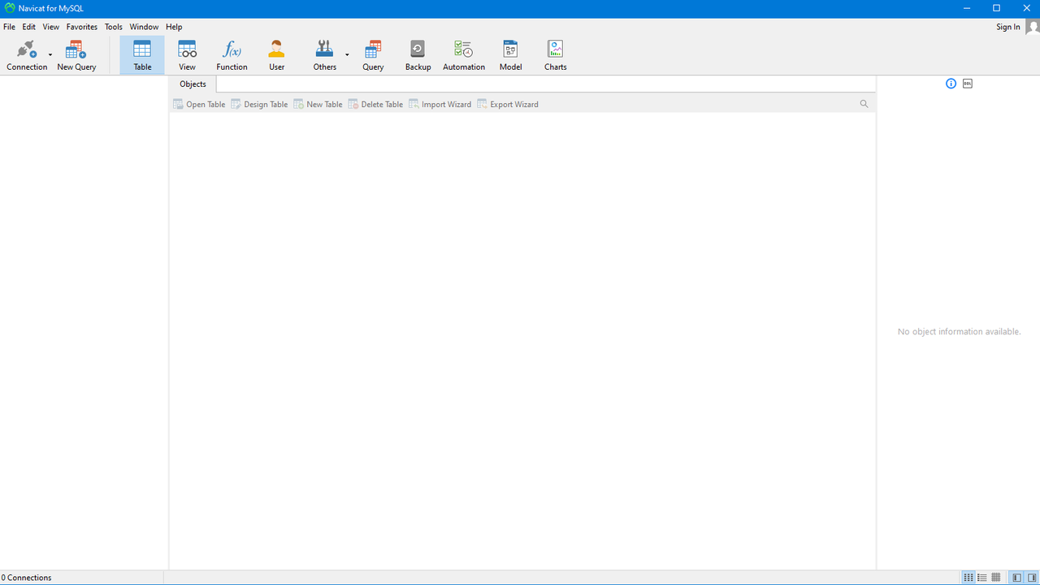Viewport: 1040px width, 585px height.
Task: Open the Function objects
Action: (232, 55)
